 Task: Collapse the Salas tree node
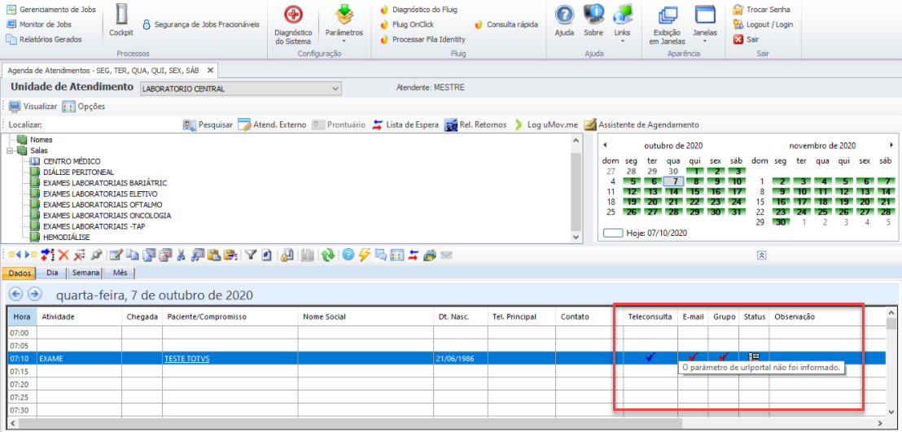point(9,151)
